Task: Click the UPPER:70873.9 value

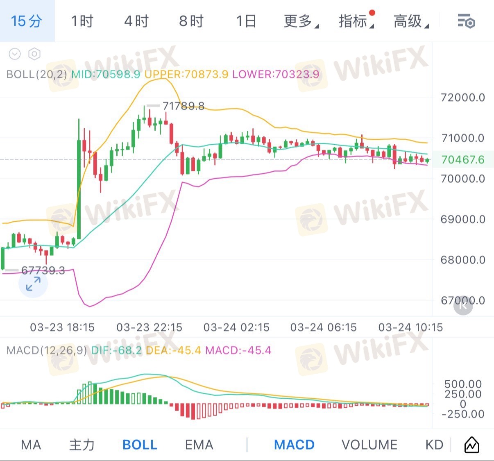Action: (186, 74)
